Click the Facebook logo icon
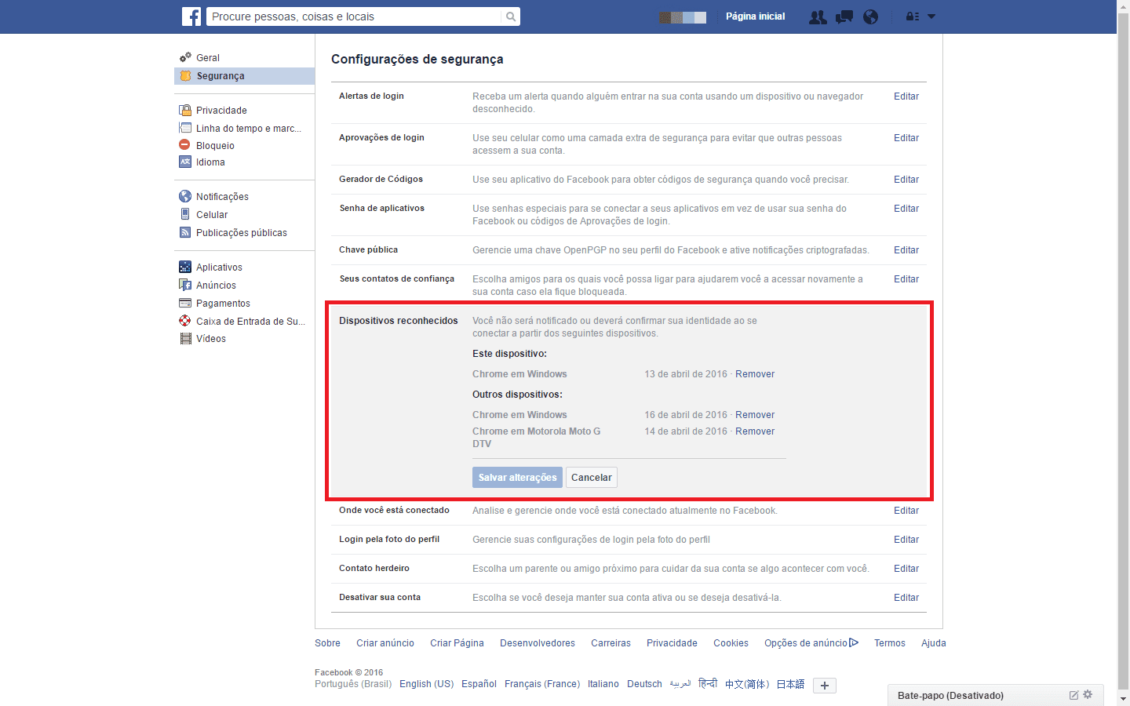1130x706 pixels. pos(191,16)
